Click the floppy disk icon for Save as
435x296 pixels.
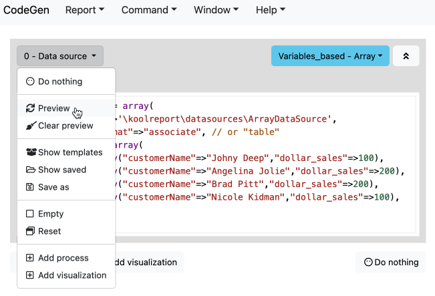pos(29,187)
